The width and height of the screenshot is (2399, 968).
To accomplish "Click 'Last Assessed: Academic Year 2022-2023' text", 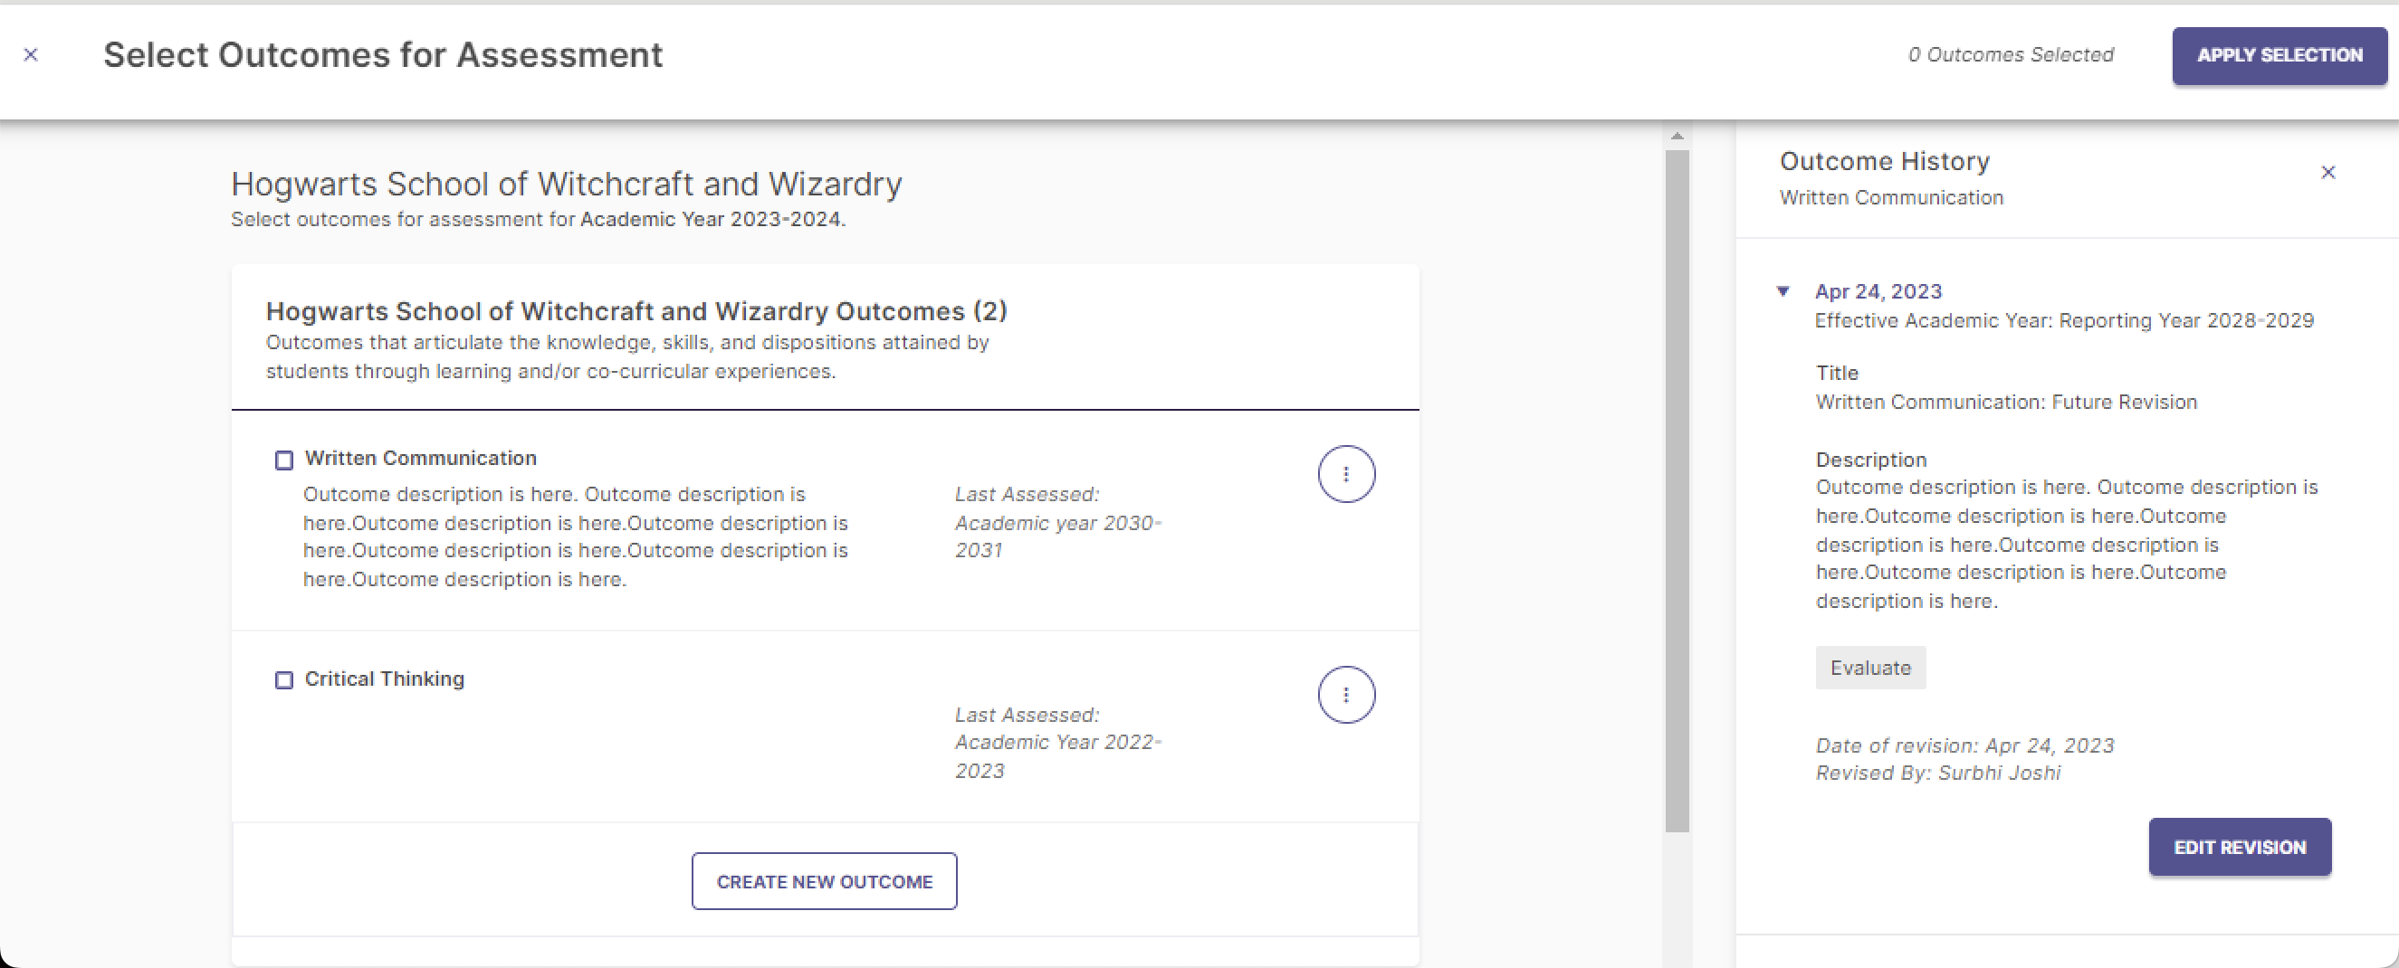I will coord(1058,743).
